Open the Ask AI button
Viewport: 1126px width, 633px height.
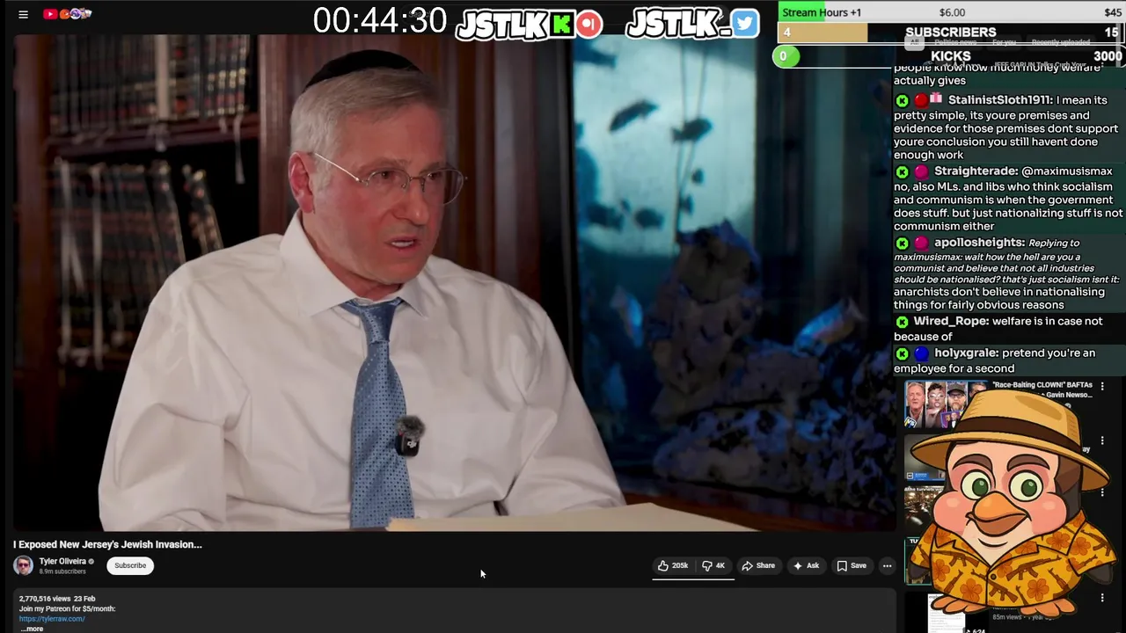(x=806, y=565)
